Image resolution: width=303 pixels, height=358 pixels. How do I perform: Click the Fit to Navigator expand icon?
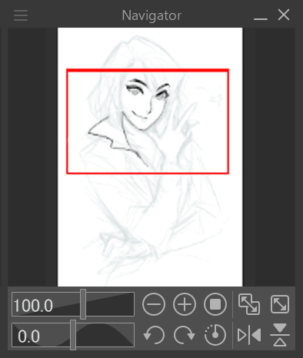280,304
